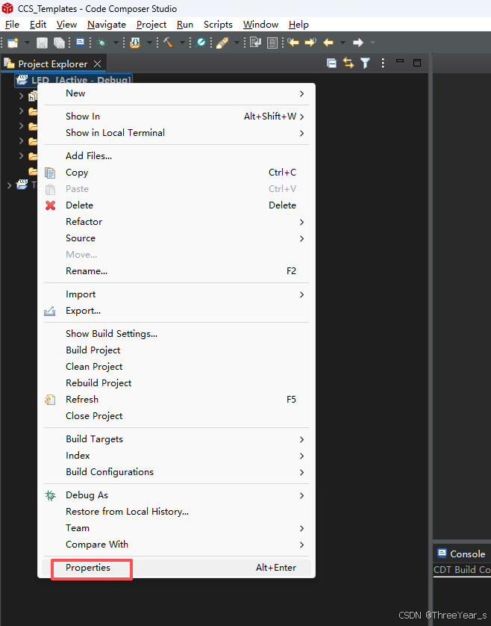Open the Navigate menu
The width and height of the screenshot is (491, 626).
[x=107, y=25]
